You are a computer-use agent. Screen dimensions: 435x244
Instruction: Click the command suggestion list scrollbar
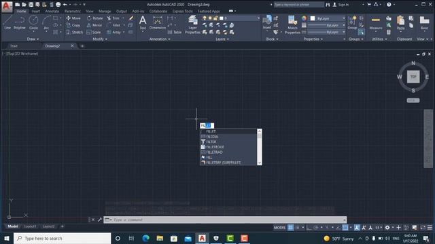click(260, 147)
